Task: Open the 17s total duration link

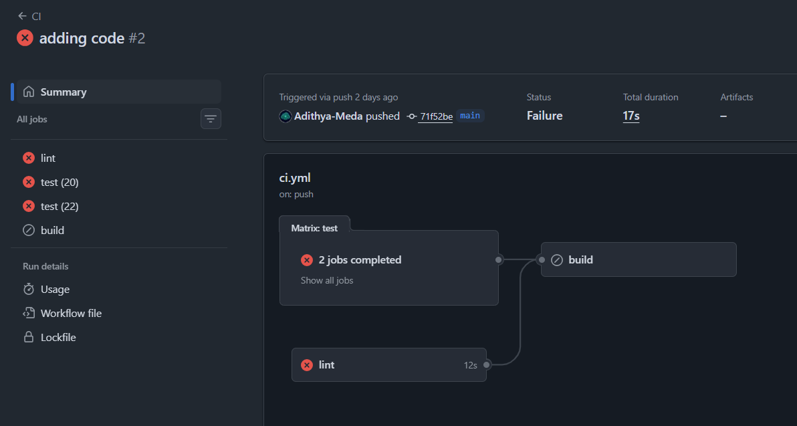Action: click(631, 116)
